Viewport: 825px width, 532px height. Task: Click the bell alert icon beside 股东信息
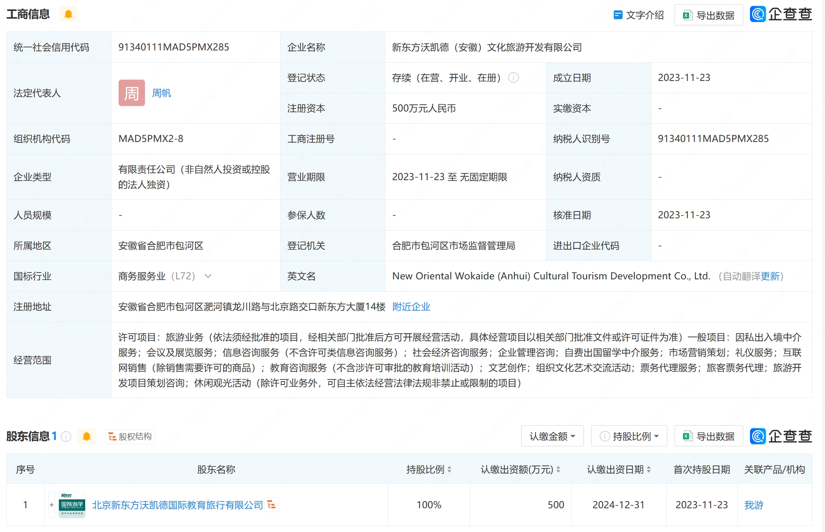[86, 436]
